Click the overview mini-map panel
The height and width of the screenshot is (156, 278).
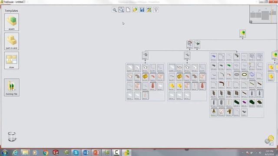[x=264, y=14]
